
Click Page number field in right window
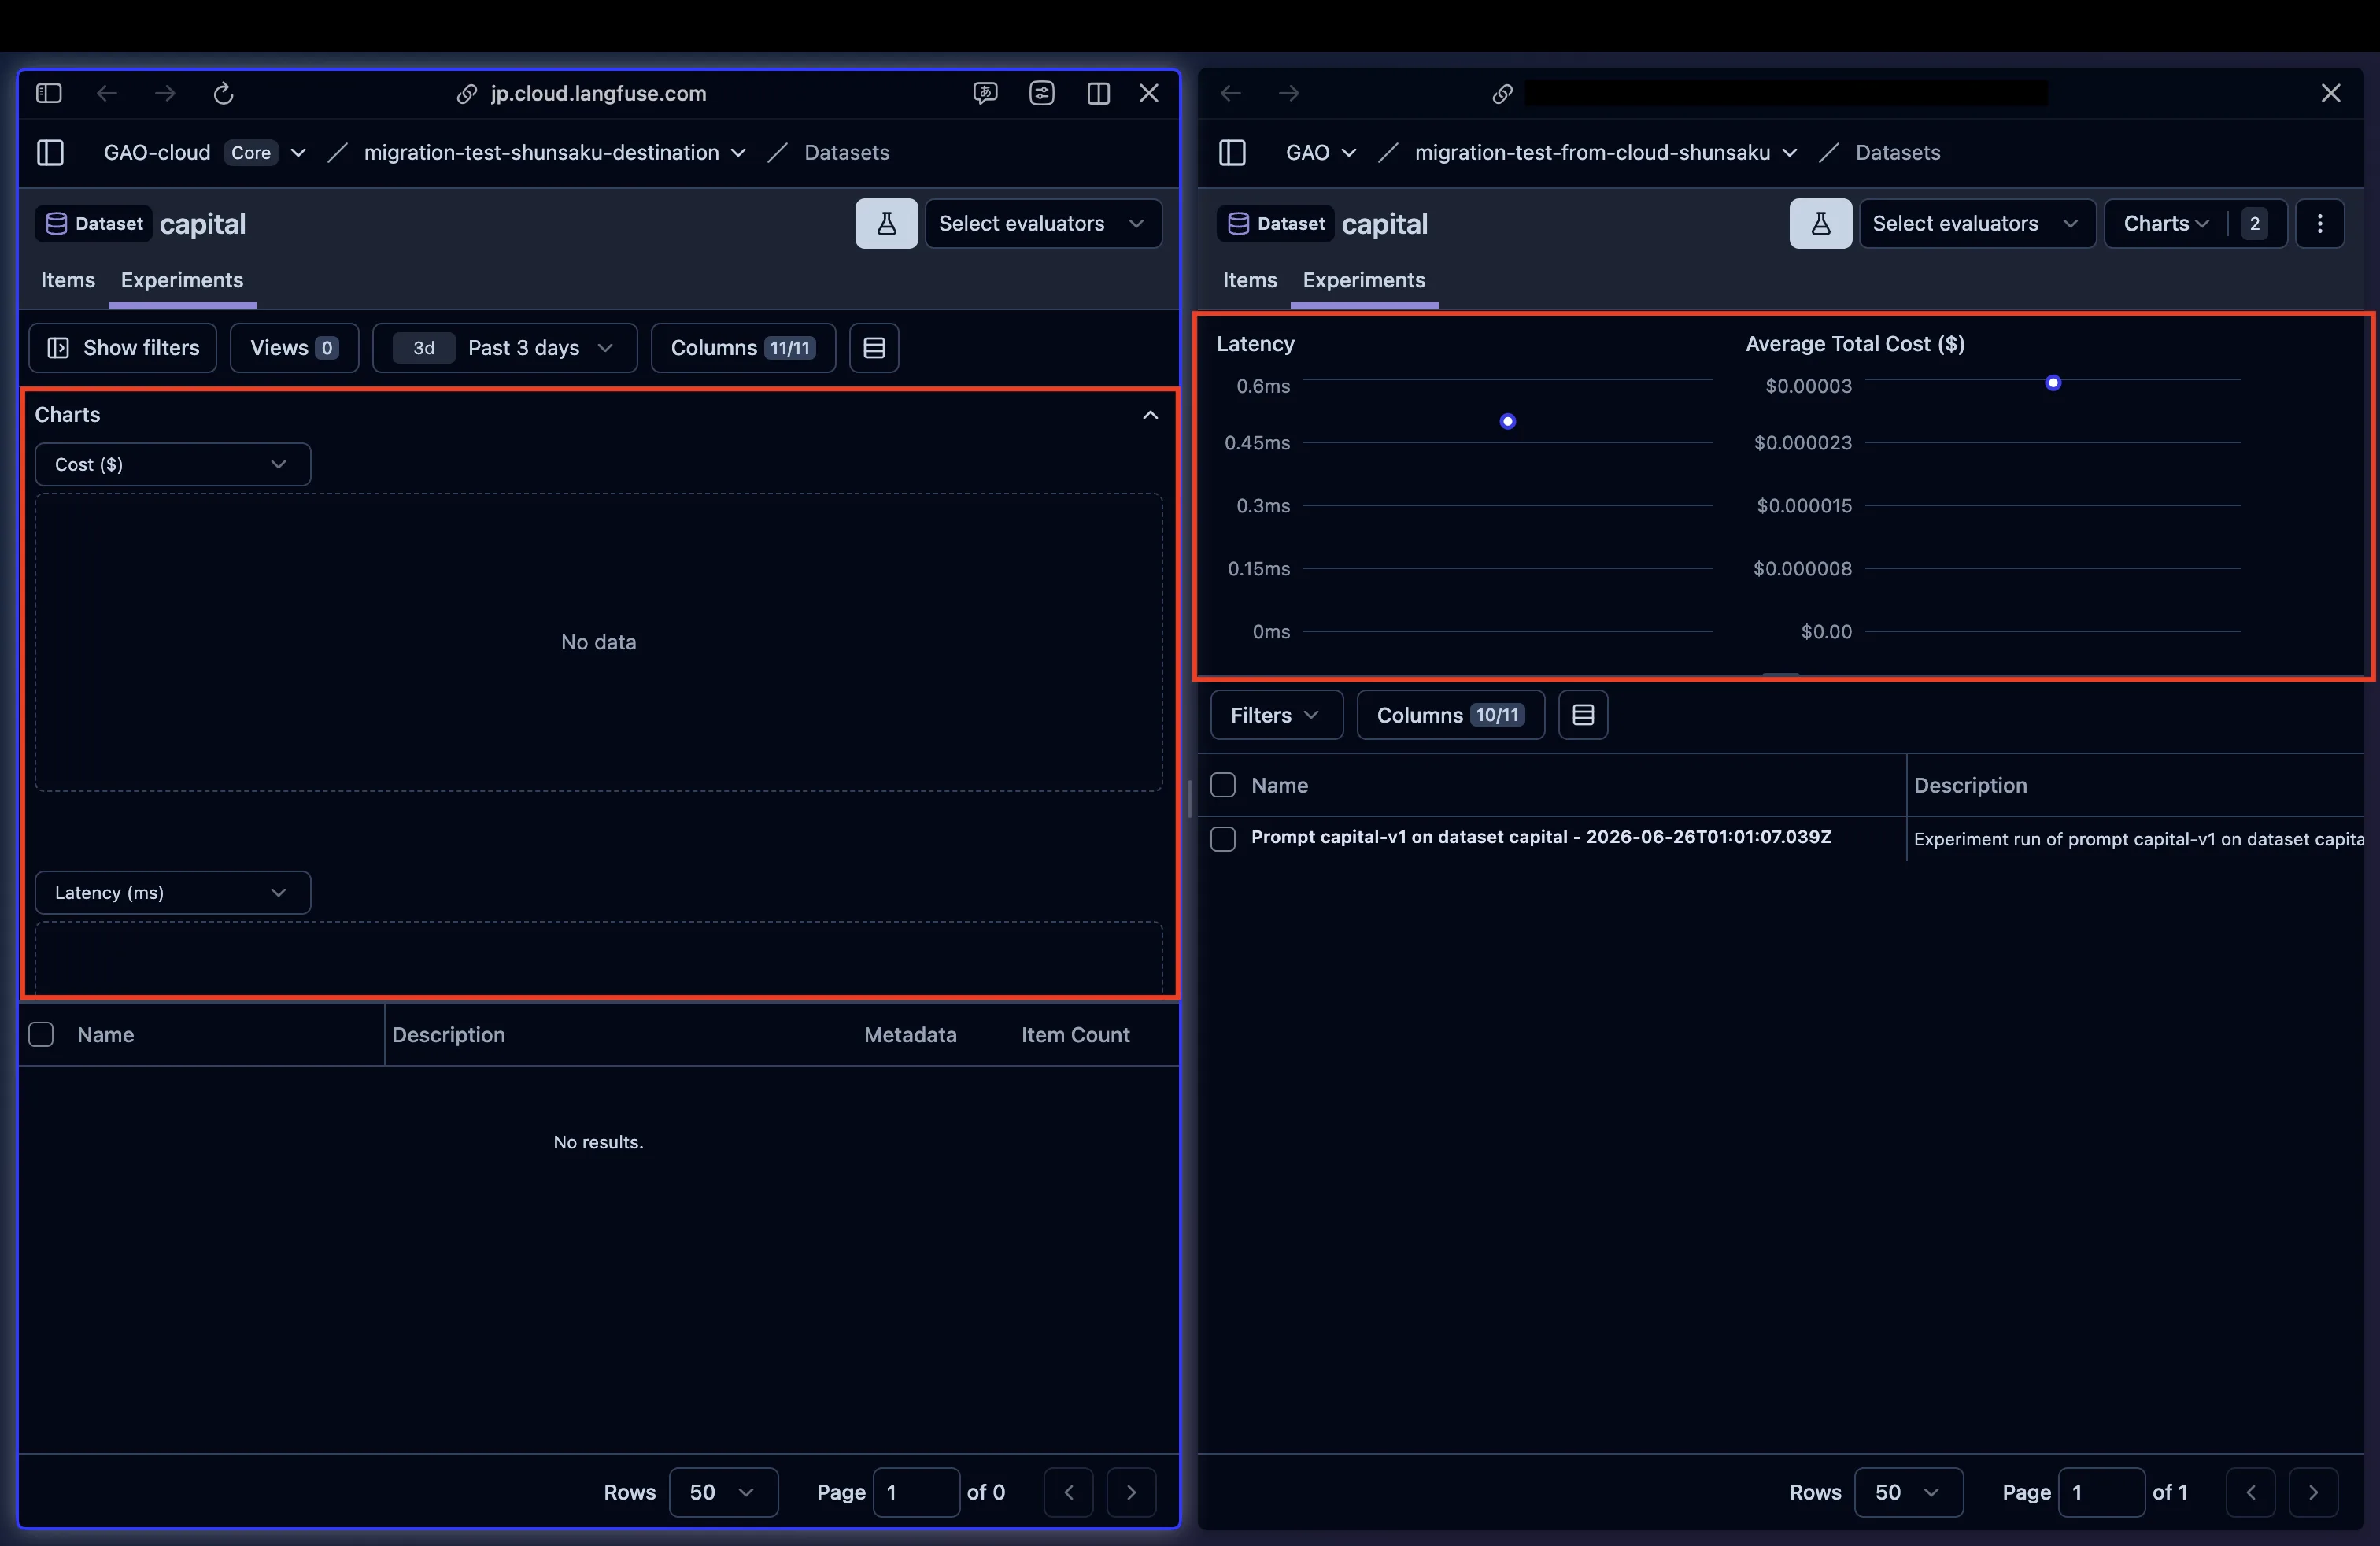tap(2101, 1492)
